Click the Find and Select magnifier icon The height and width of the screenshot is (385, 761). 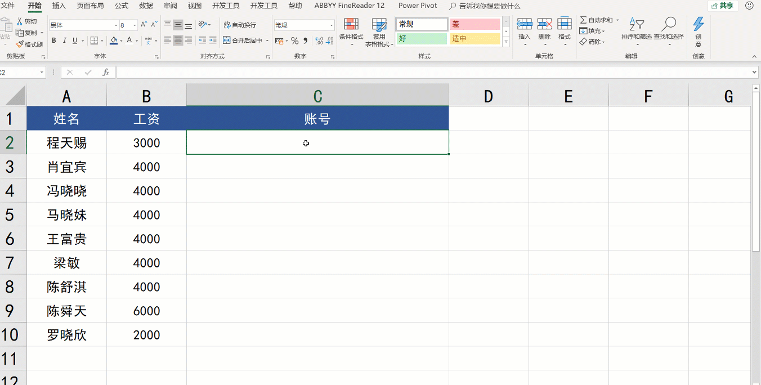pos(669,24)
